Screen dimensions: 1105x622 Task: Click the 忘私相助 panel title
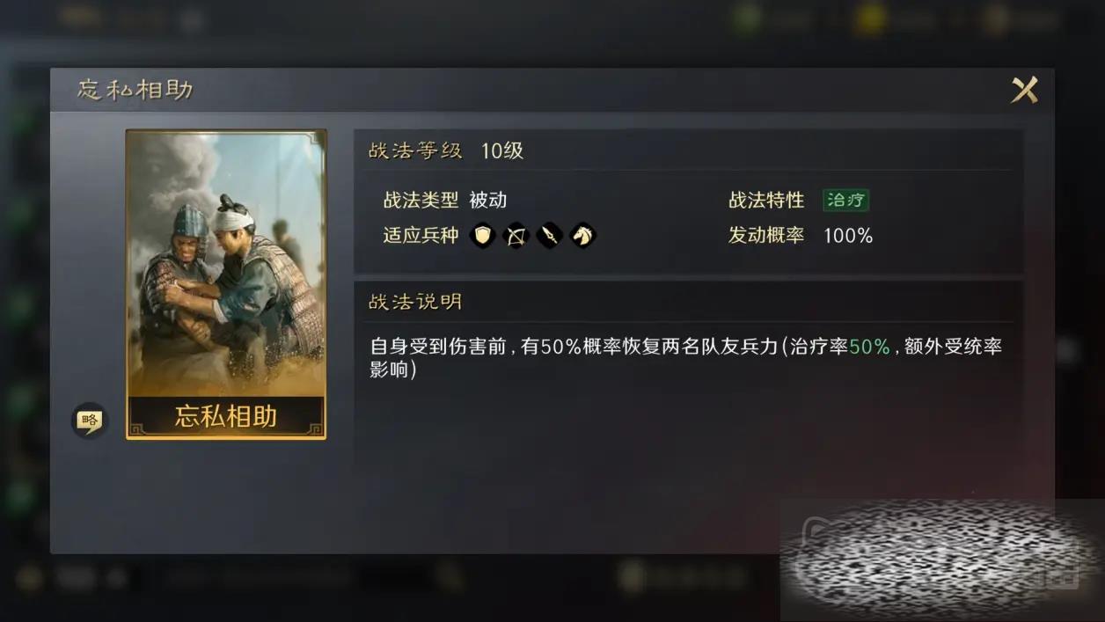click(135, 90)
